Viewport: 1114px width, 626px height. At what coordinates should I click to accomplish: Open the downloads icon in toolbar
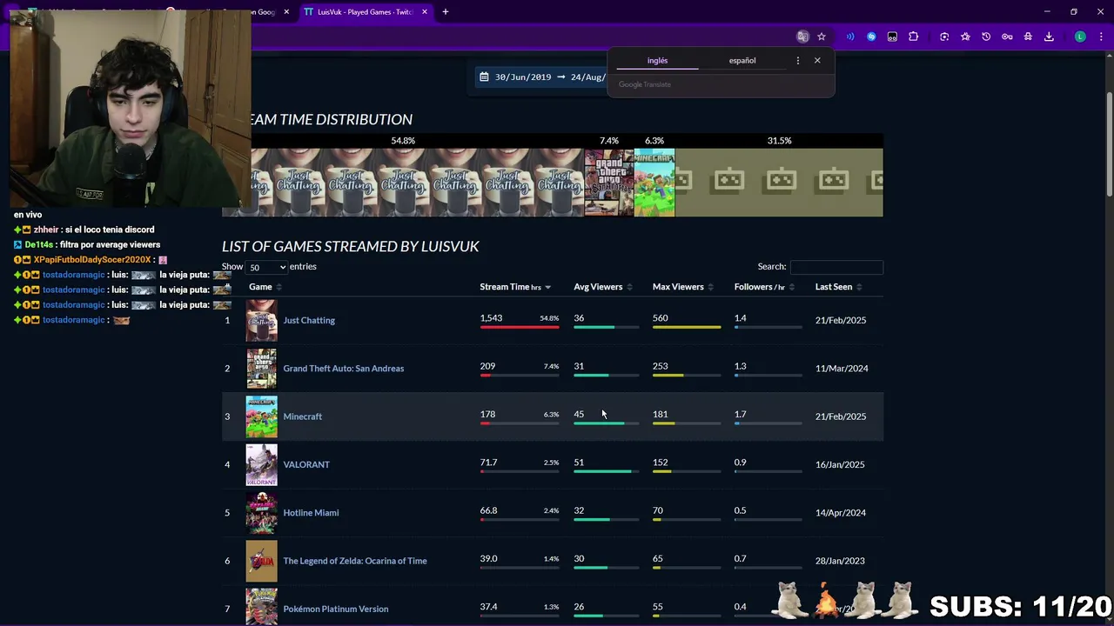pos(1049,37)
